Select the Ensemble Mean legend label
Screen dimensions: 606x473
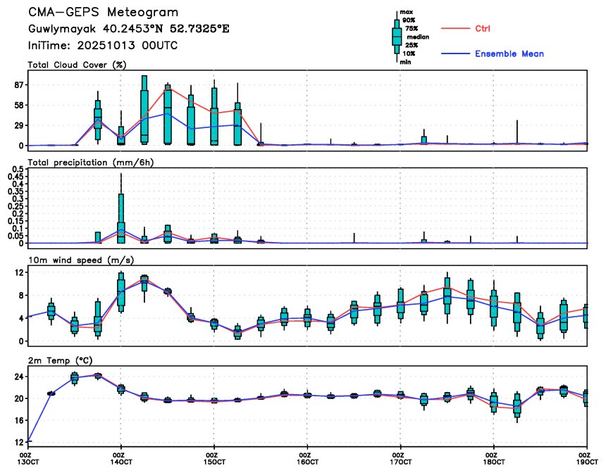pyautogui.click(x=509, y=53)
